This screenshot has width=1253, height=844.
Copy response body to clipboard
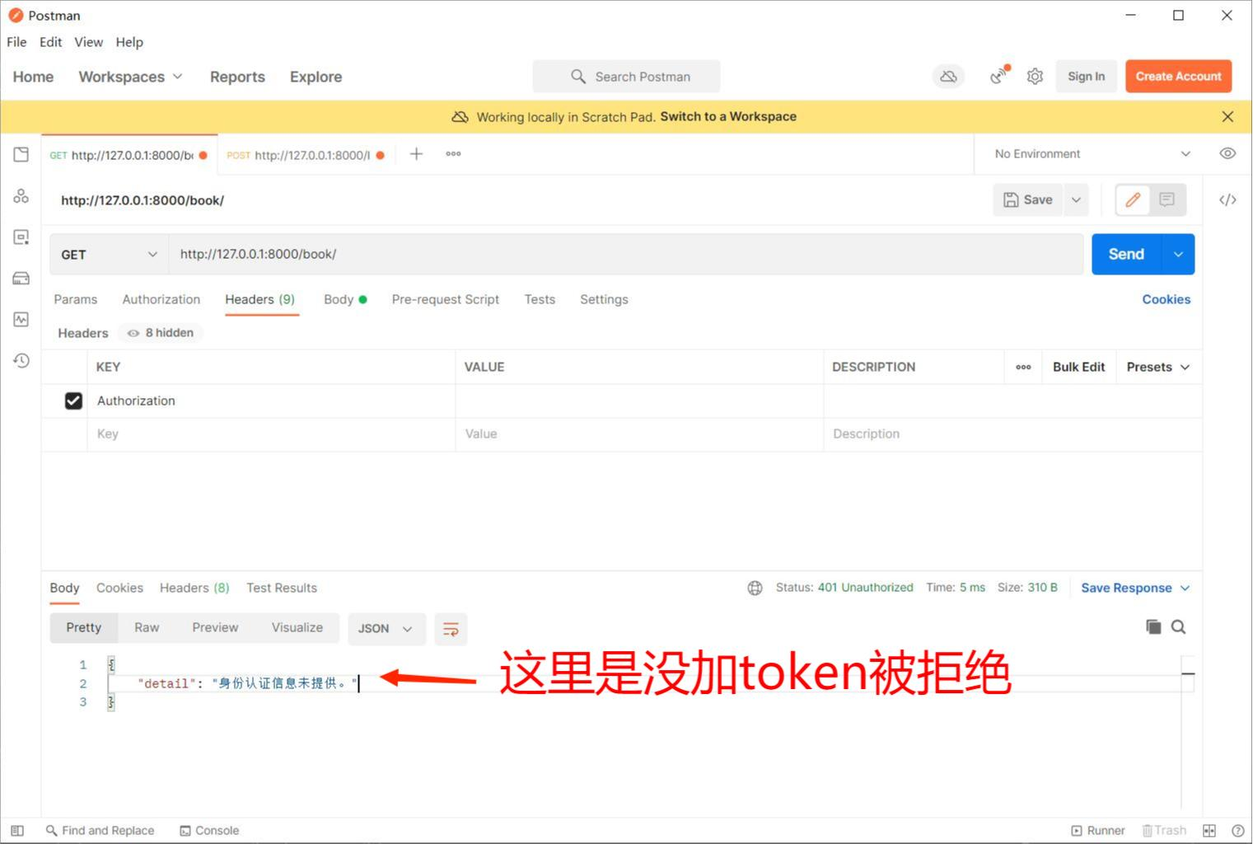click(x=1153, y=627)
